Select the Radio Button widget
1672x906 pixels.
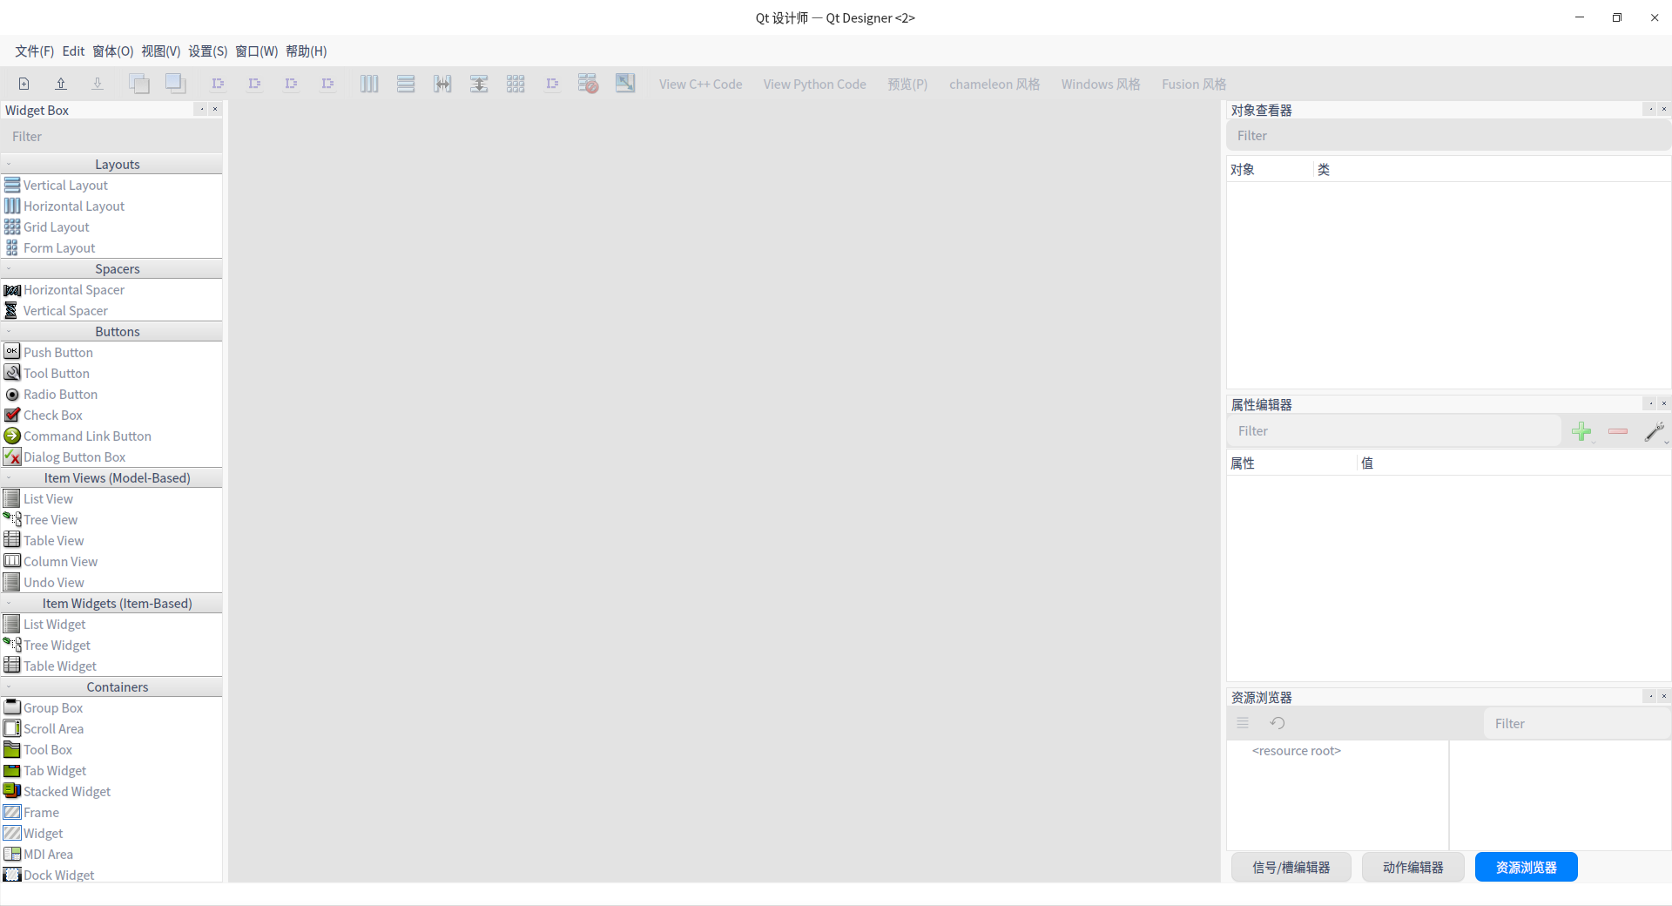pos(59,394)
